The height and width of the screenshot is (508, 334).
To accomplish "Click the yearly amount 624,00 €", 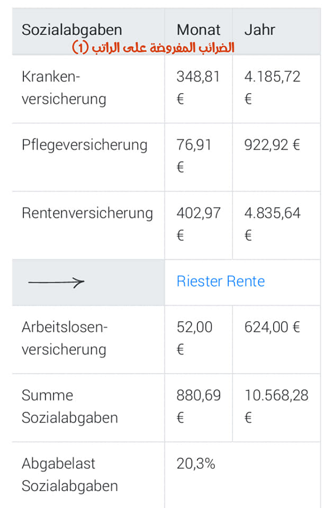I will 272,327.
